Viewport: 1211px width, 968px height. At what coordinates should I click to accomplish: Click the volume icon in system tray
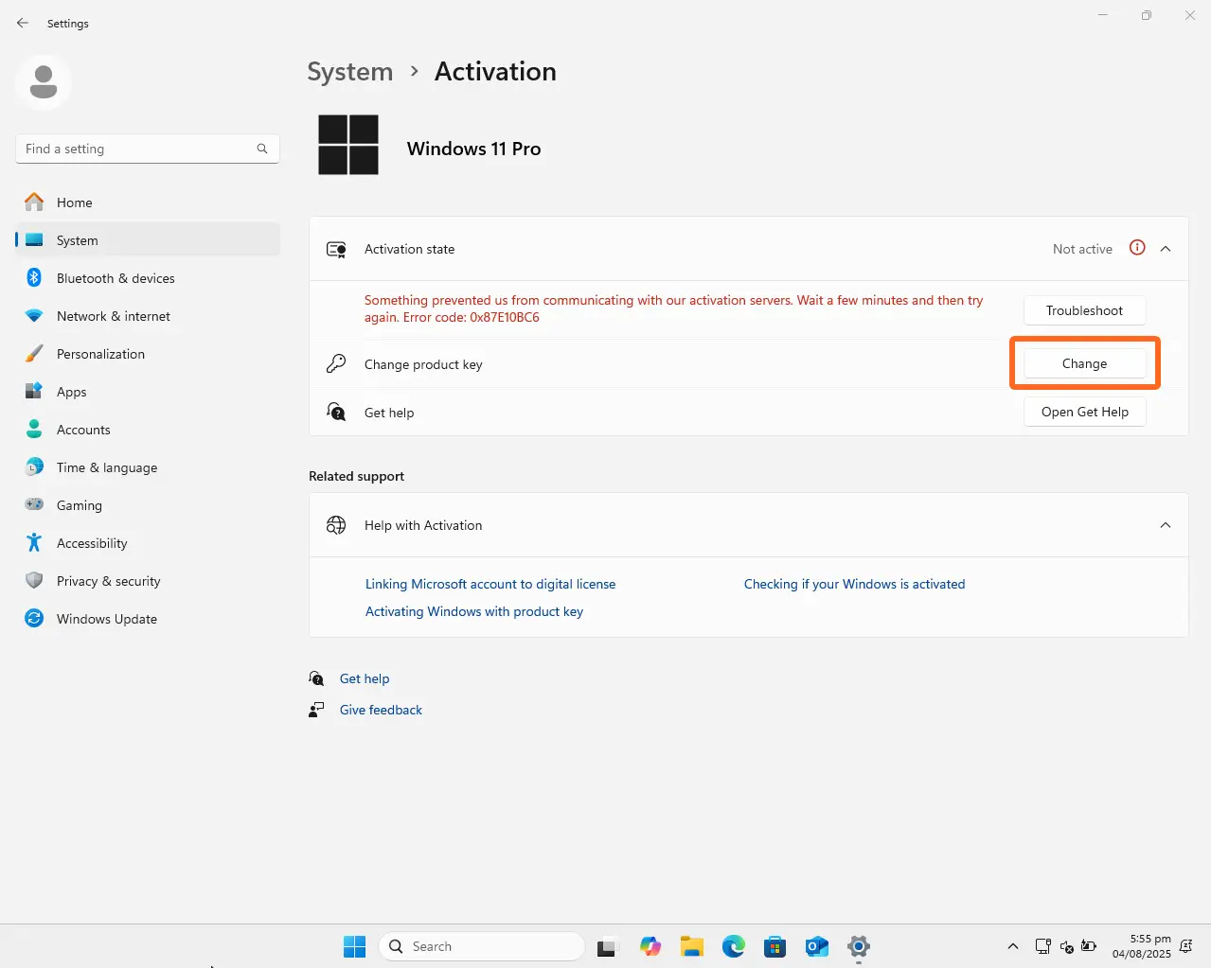1066,946
